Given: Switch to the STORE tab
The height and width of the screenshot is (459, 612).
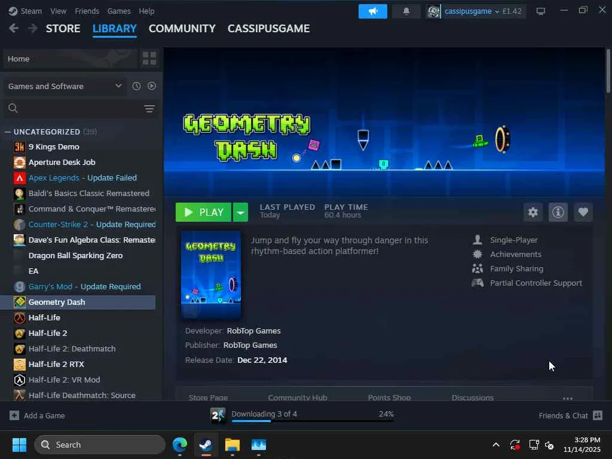Looking at the screenshot, I should [63, 29].
